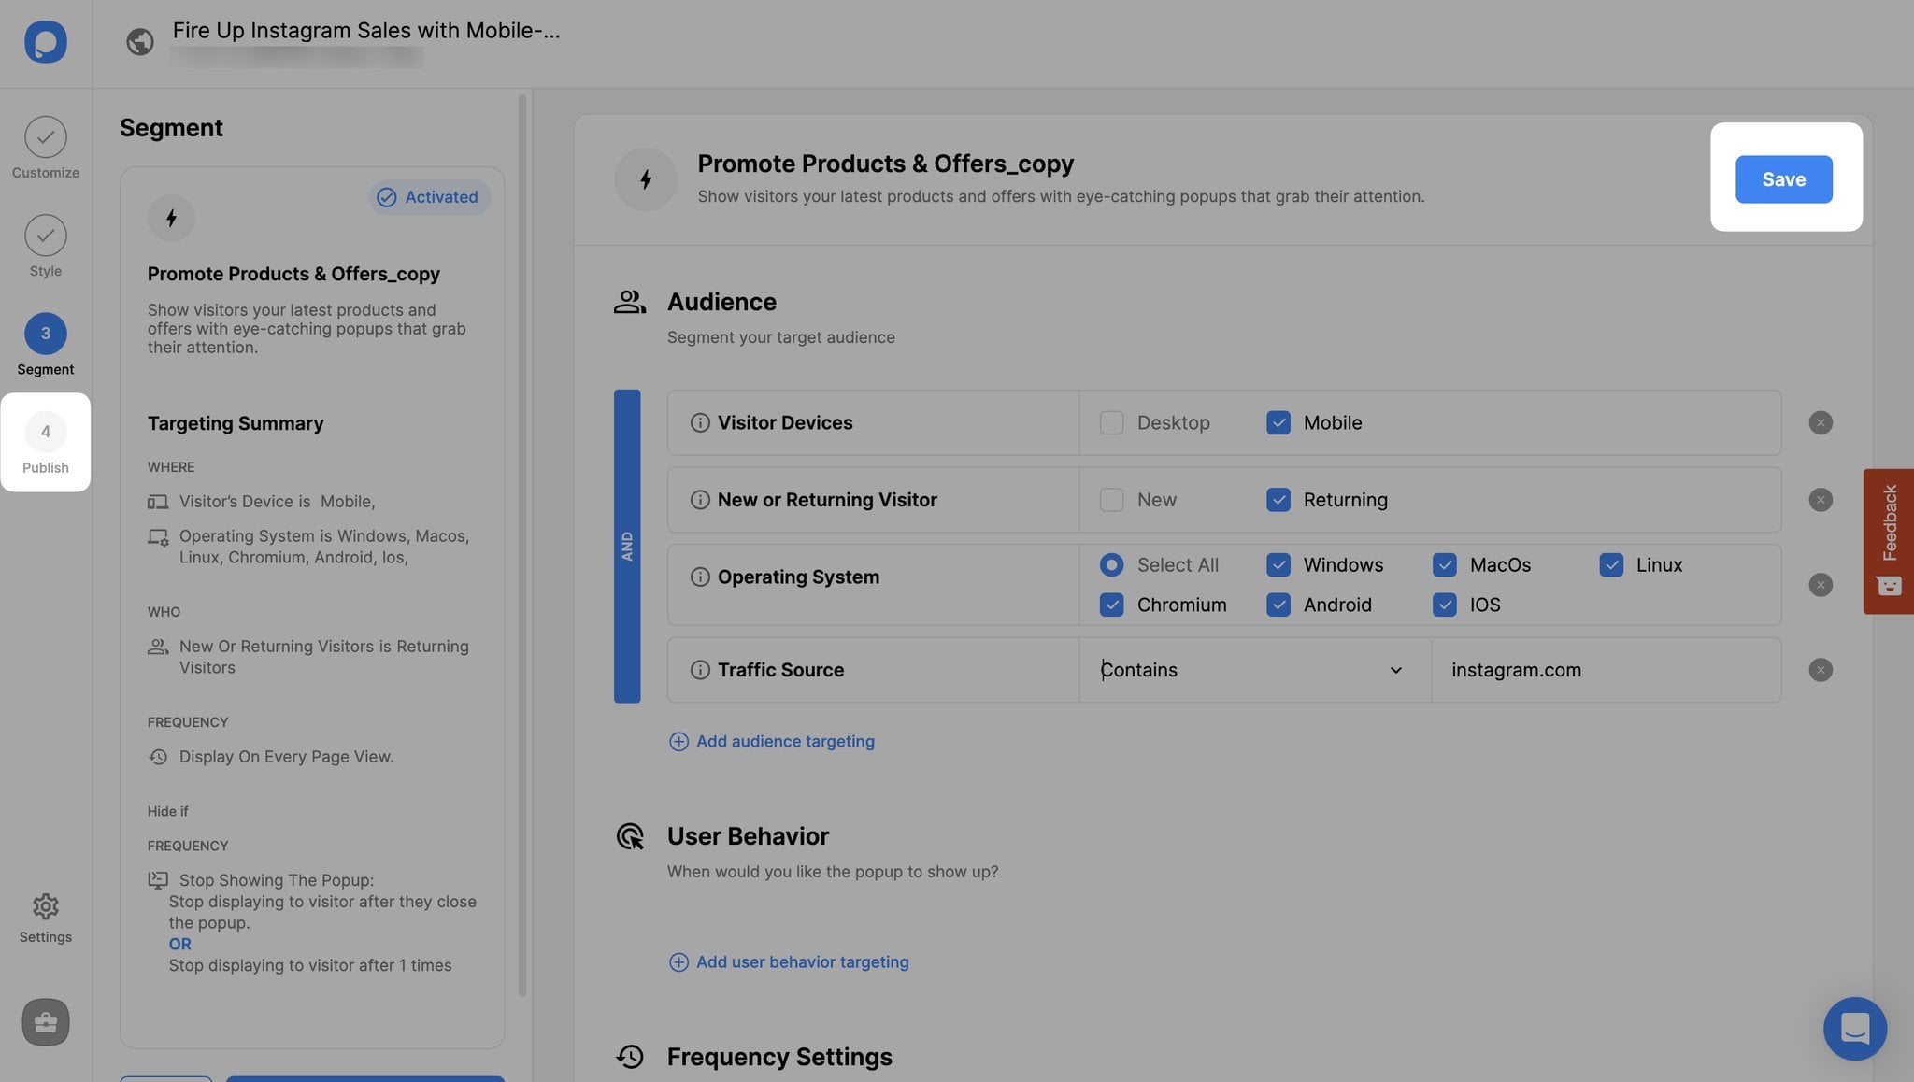Click the history icon beside Display On Every Page
Viewport: 1914px width, 1082px height.
tap(158, 757)
